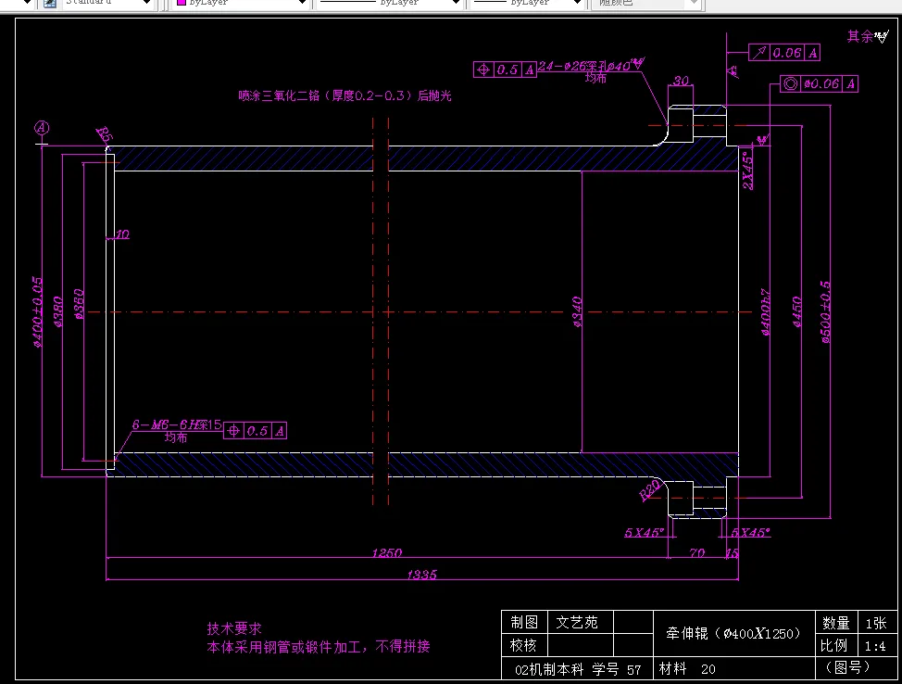The image size is (902, 684).
Task: Select the 70 flange length dimension
Action: (697, 552)
